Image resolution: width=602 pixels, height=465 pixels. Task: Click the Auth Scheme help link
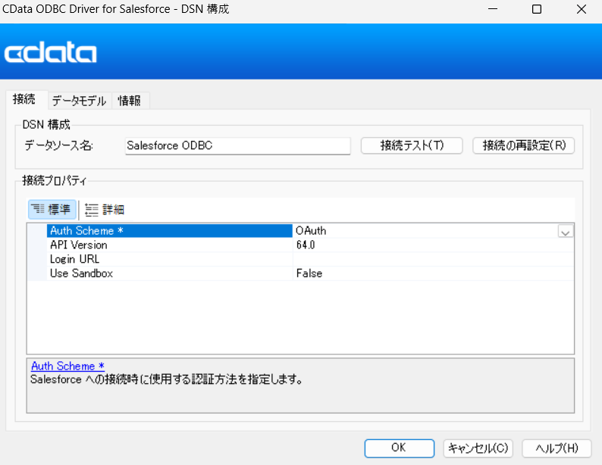click(x=67, y=366)
